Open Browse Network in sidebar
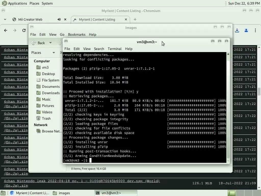Image resolution: width=261 pixels, height=196 pixels. [x=49, y=131]
